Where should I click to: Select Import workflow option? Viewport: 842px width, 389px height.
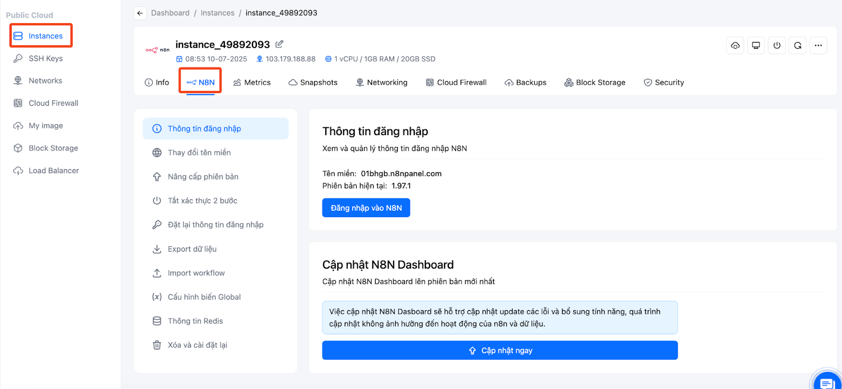click(215, 273)
